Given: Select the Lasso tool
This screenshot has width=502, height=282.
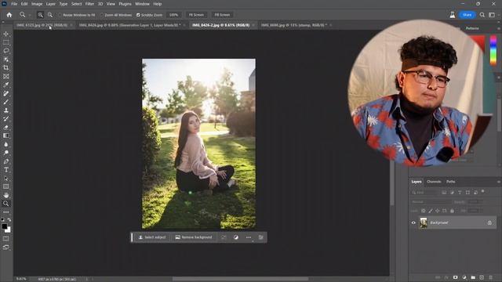Looking at the screenshot, I should (5, 51).
